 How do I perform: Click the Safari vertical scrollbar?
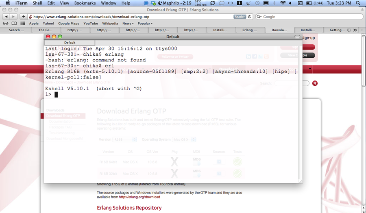[x=364, y=61]
